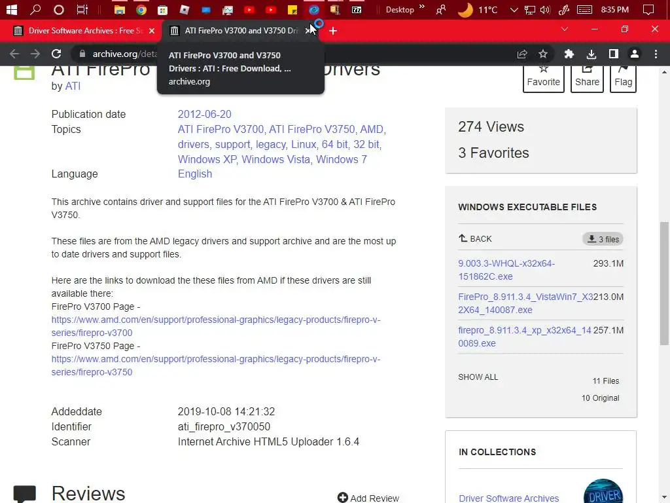670x503 pixels.
Task: Go forward with the browser arrow
Action: tap(35, 54)
